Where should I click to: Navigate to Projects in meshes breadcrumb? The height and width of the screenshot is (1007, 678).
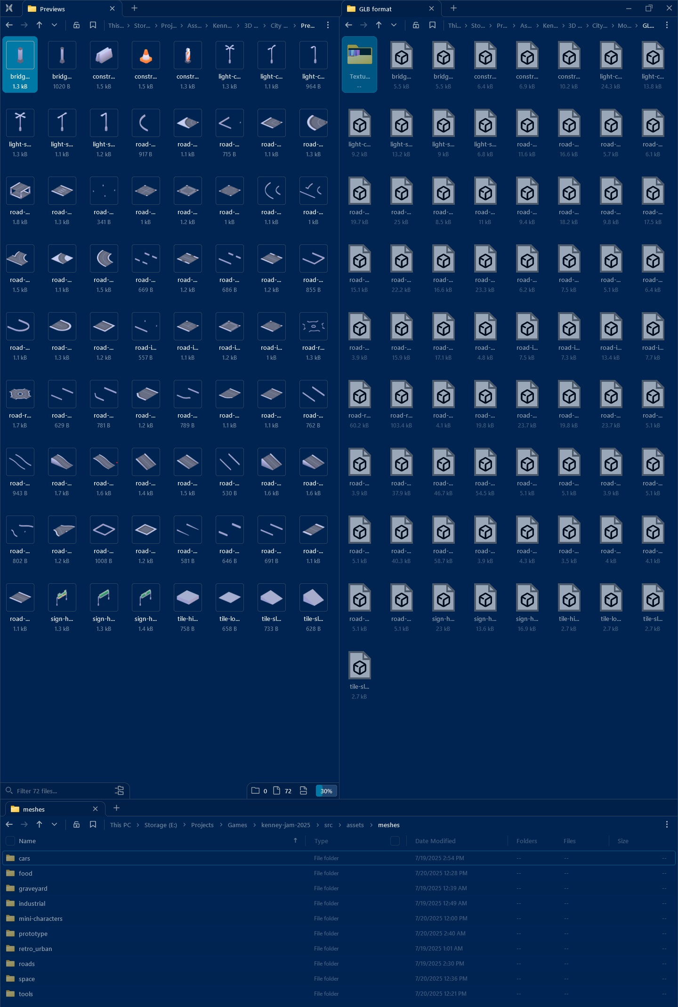tap(202, 825)
